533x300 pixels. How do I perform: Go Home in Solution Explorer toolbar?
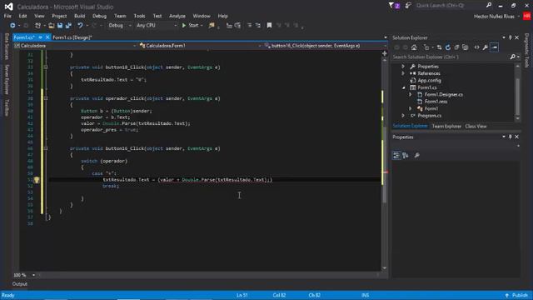(x=414, y=47)
